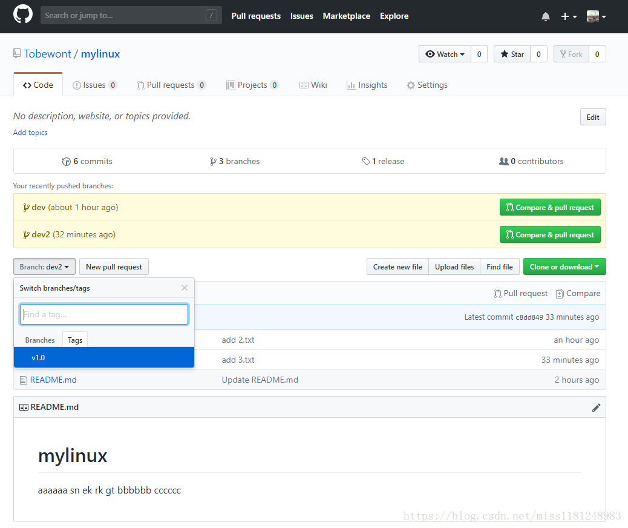
Task: Open the dev2 recently pushed branch
Action: [41, 234]
